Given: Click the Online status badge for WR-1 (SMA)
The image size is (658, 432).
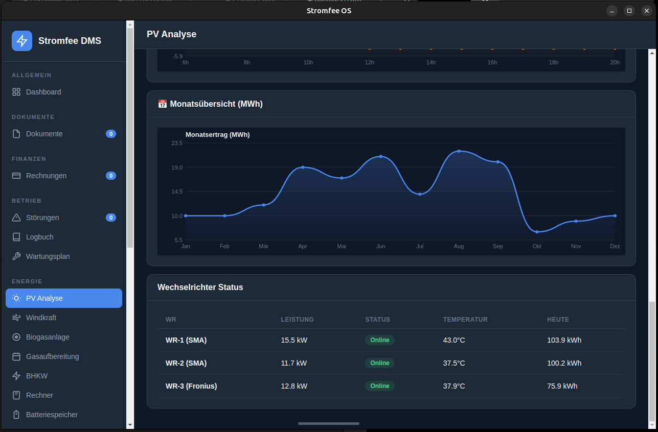Looking at the screenshot, I should (x=379, y=340).
